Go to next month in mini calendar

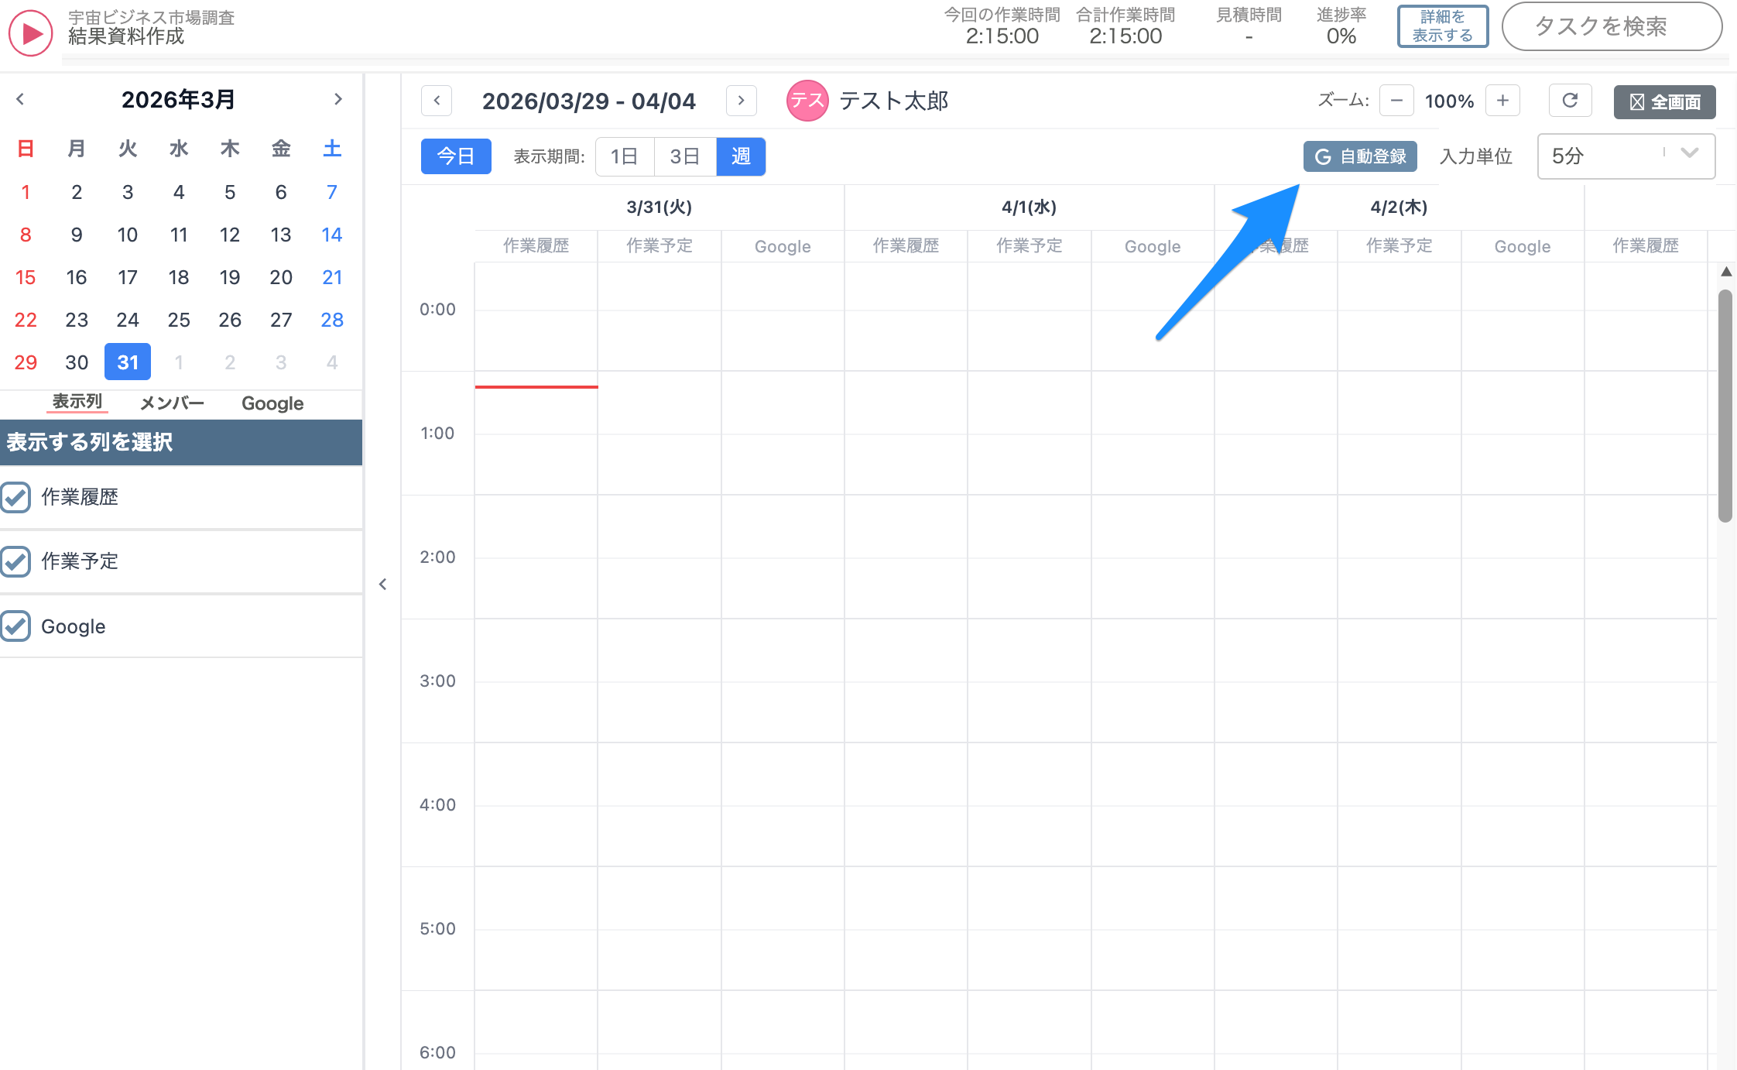(337, 99)
